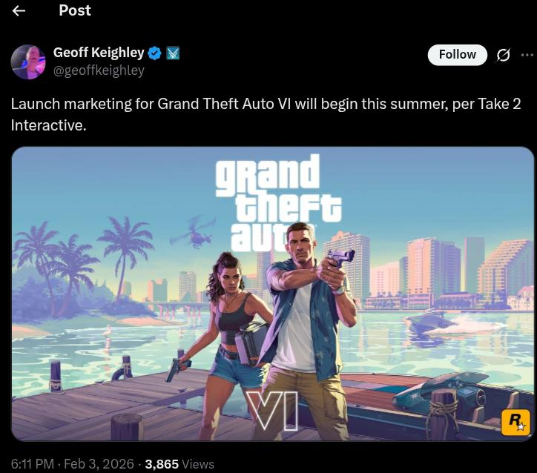This screenshot has width=537, height=473.
Task: Click the affiliate badge beside verified checkmark
Action: (x=173, y=53)
